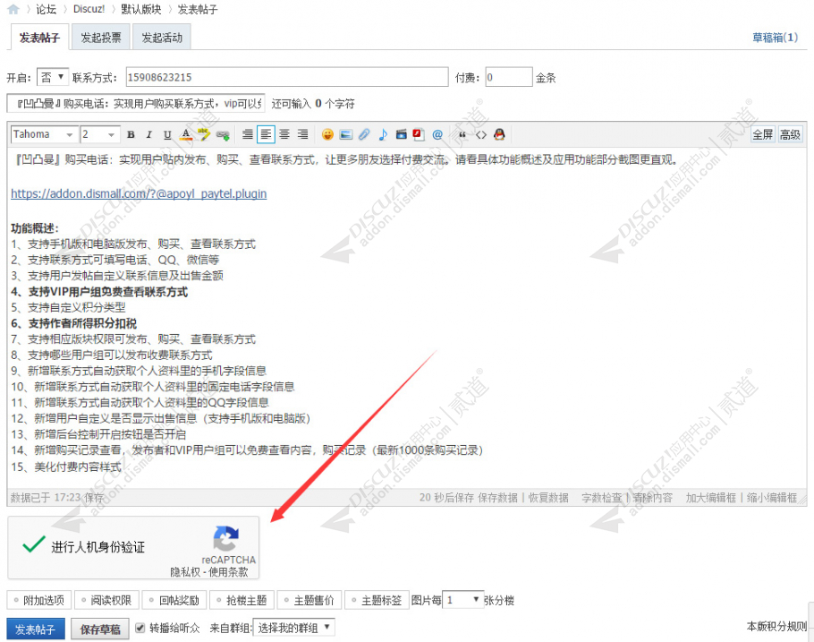This screenshot has height=642, width=814.
Task: Click 默认版块 in the breadcrumb
Action: pyautogui.click(x=140, y=9)
